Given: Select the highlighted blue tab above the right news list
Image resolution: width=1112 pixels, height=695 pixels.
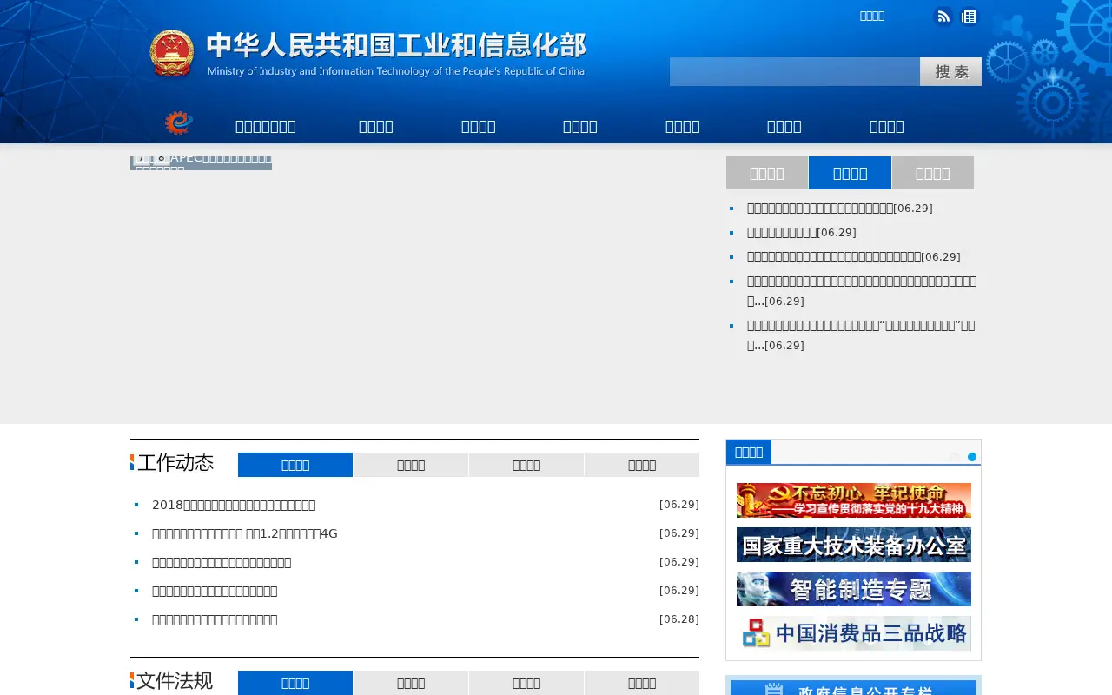Looking at the screenshot, I should point(850,173).
